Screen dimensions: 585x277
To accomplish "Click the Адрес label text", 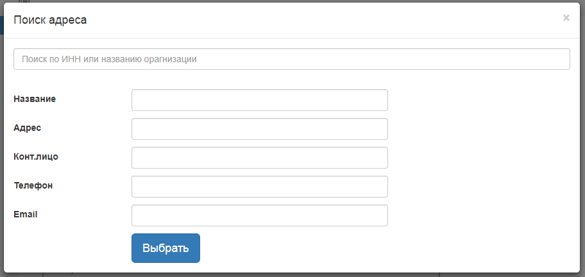I will tap(27, 128).
